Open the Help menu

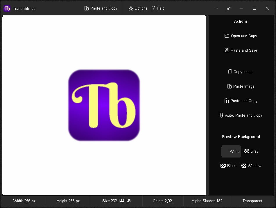click(158, 8)
